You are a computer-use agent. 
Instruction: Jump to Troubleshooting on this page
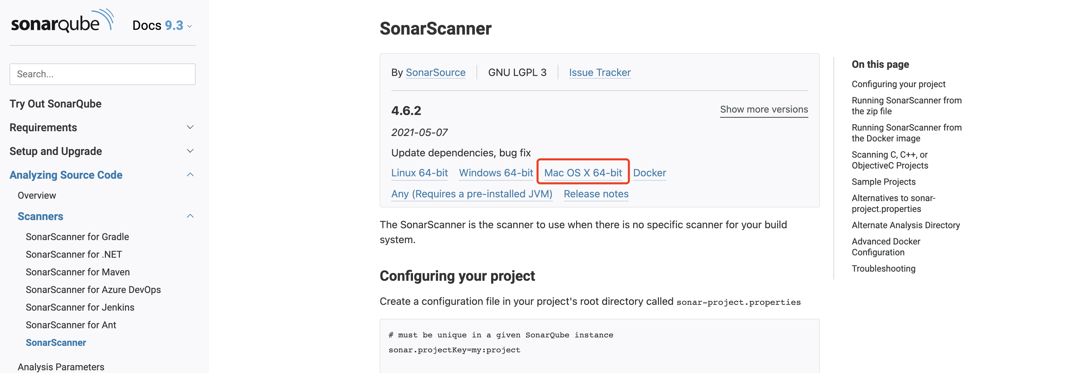pos(884,268)
